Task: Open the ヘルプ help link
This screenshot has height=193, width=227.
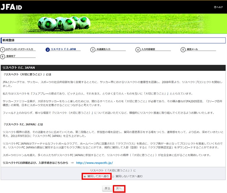Action: 218,7
